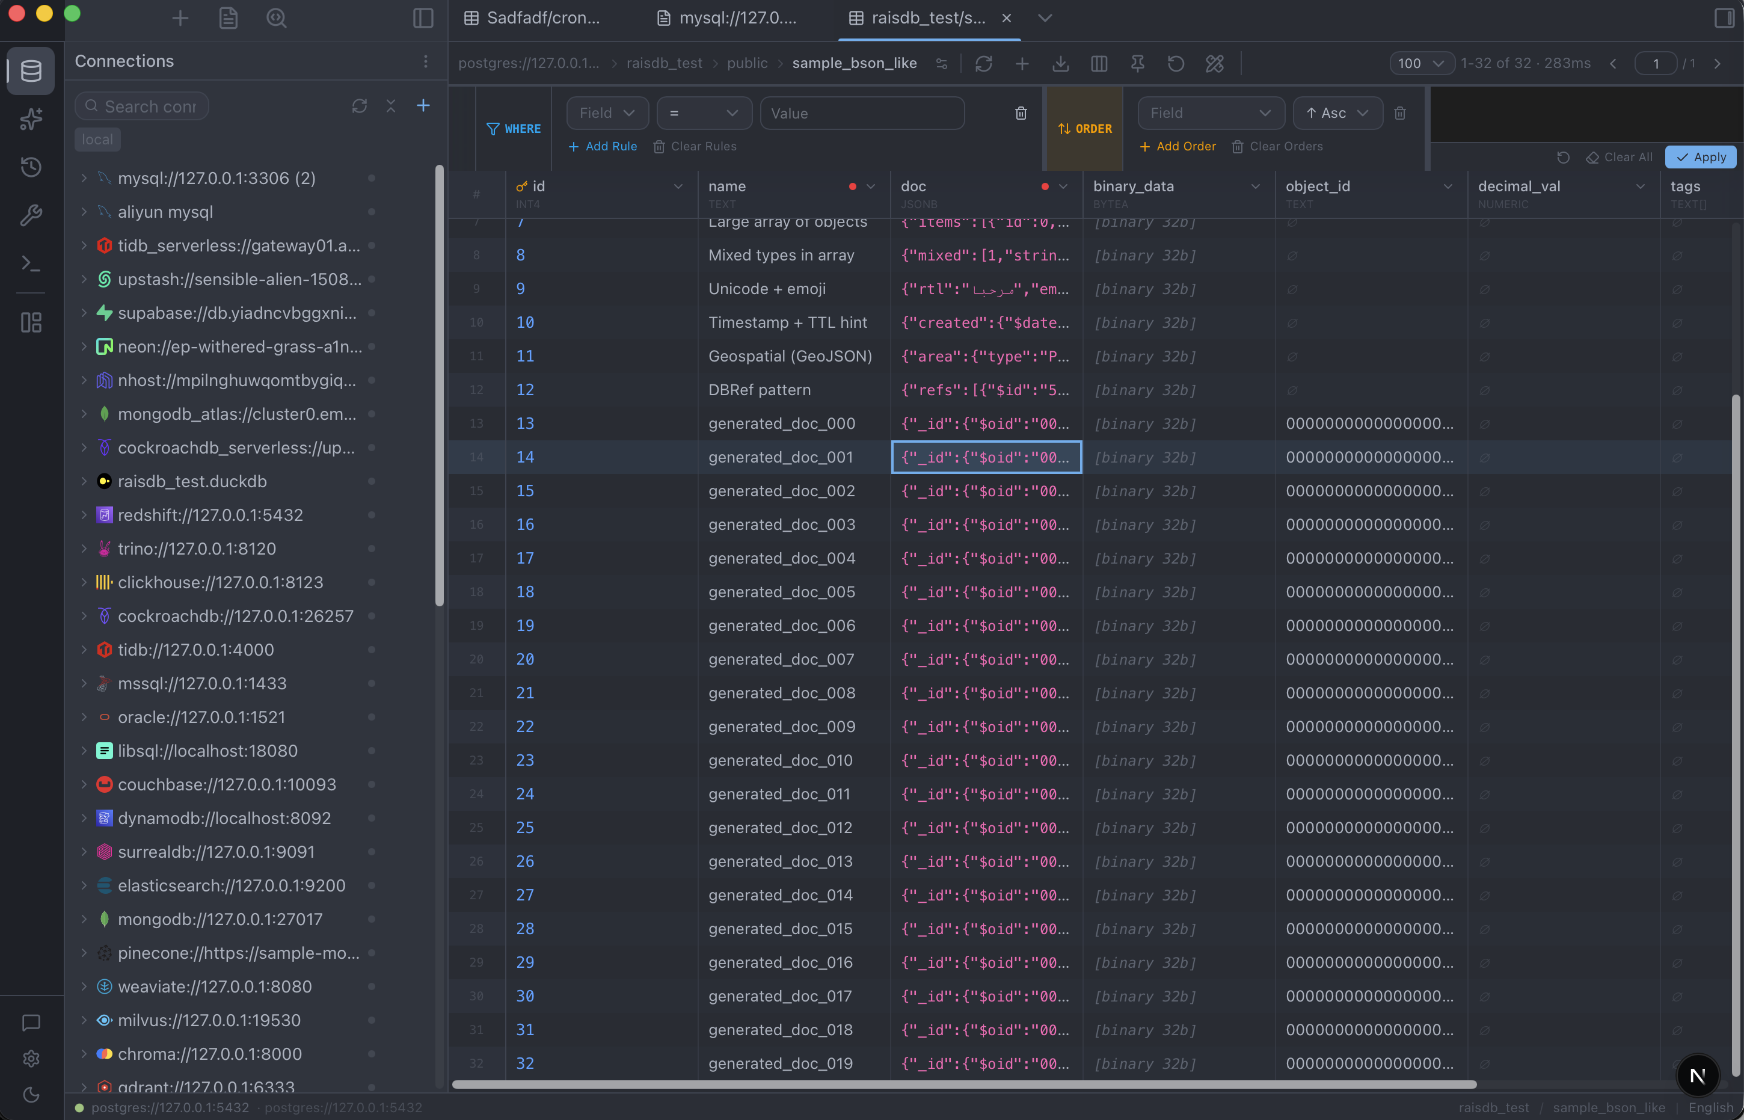Click Add Order
This screenshot has height=1120, width=1744.
pyautogui.click(x=1178, y=147)
